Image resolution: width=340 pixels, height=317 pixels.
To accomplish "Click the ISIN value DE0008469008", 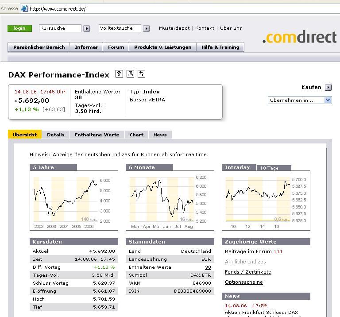I will (x=193, y=291).
